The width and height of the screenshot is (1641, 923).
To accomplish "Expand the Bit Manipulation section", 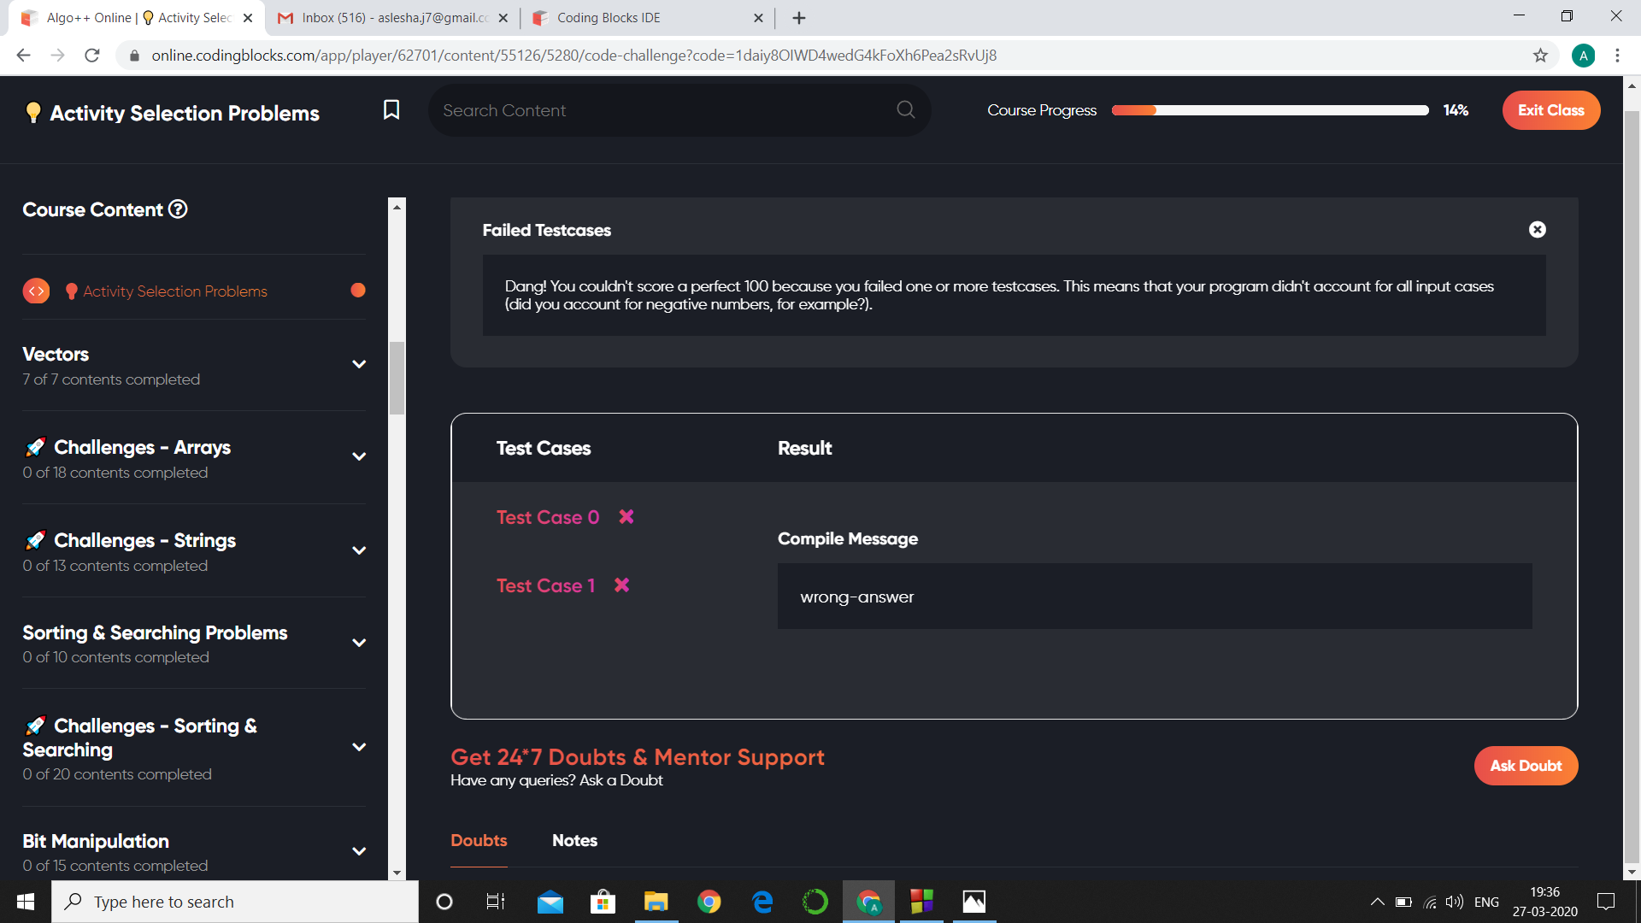I will tap(359, 851).
